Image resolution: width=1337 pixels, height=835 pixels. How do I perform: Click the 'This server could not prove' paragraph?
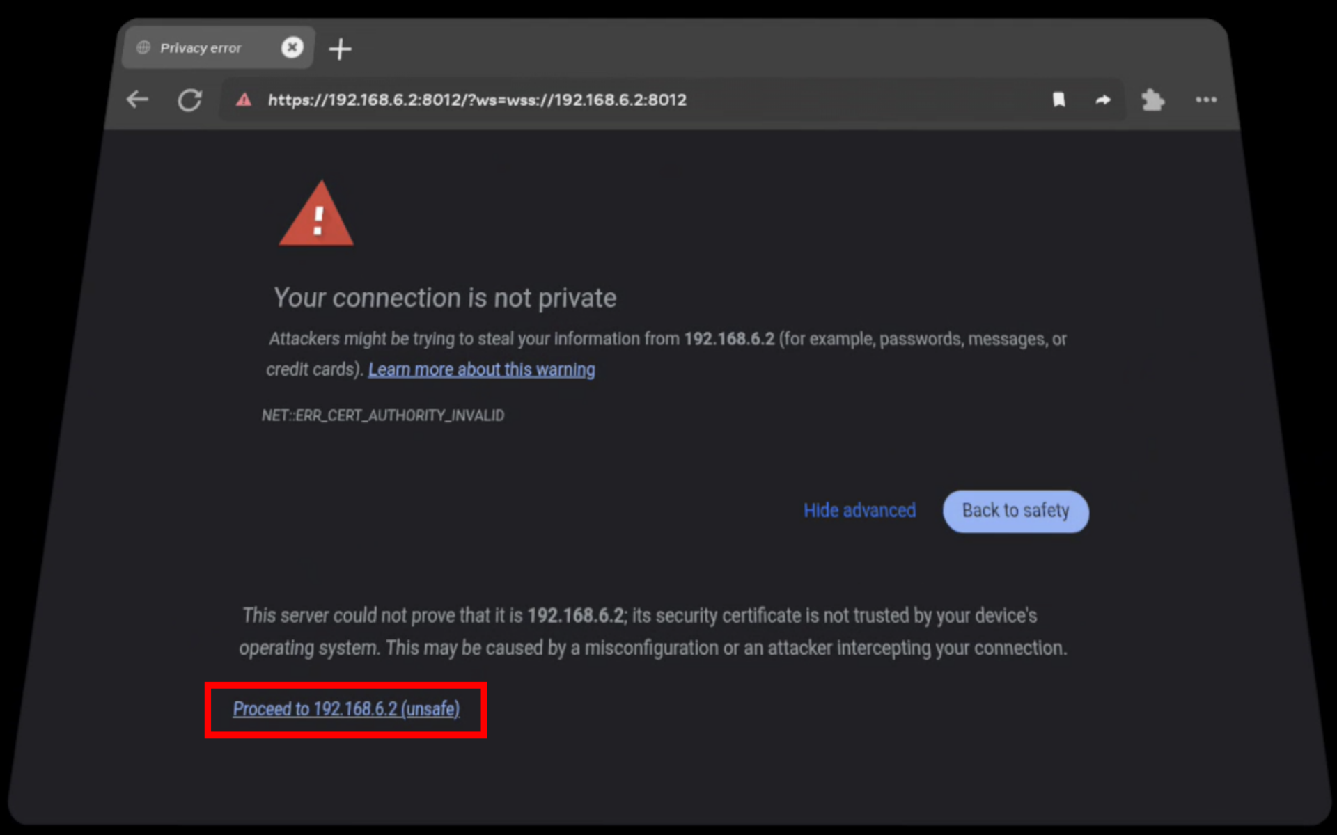tap(652, 632)
